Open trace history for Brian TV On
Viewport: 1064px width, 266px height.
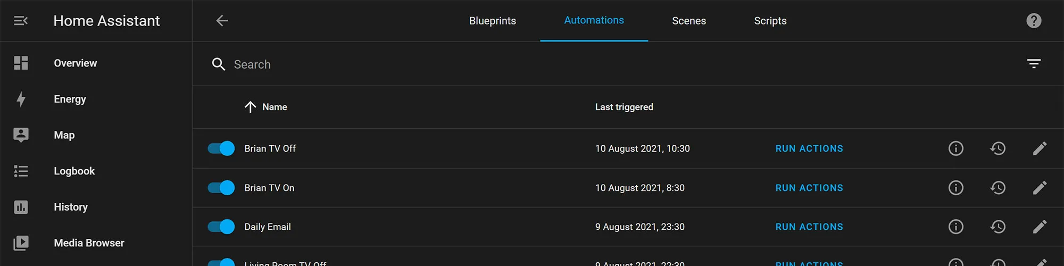[997, 188]
